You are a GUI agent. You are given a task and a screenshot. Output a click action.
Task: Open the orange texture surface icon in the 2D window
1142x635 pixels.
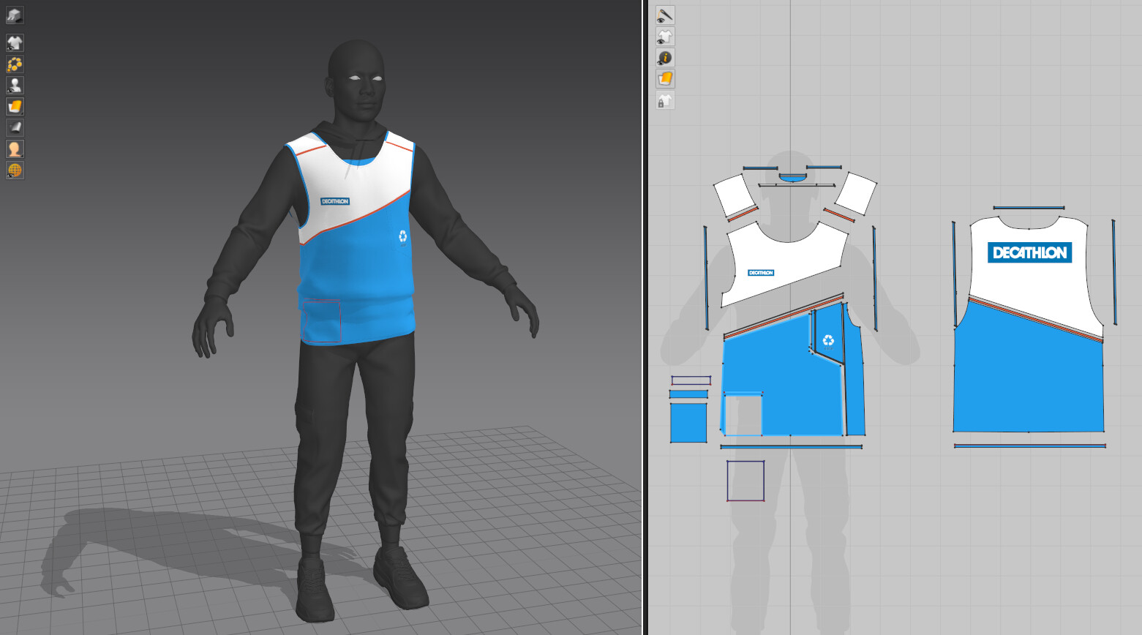[665, 79]
